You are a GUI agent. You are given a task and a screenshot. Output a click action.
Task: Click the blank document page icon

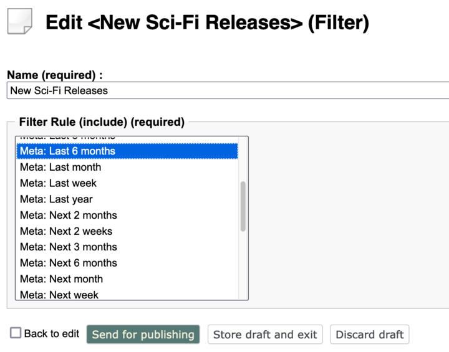pyautogui.click(x=19, y=21)
